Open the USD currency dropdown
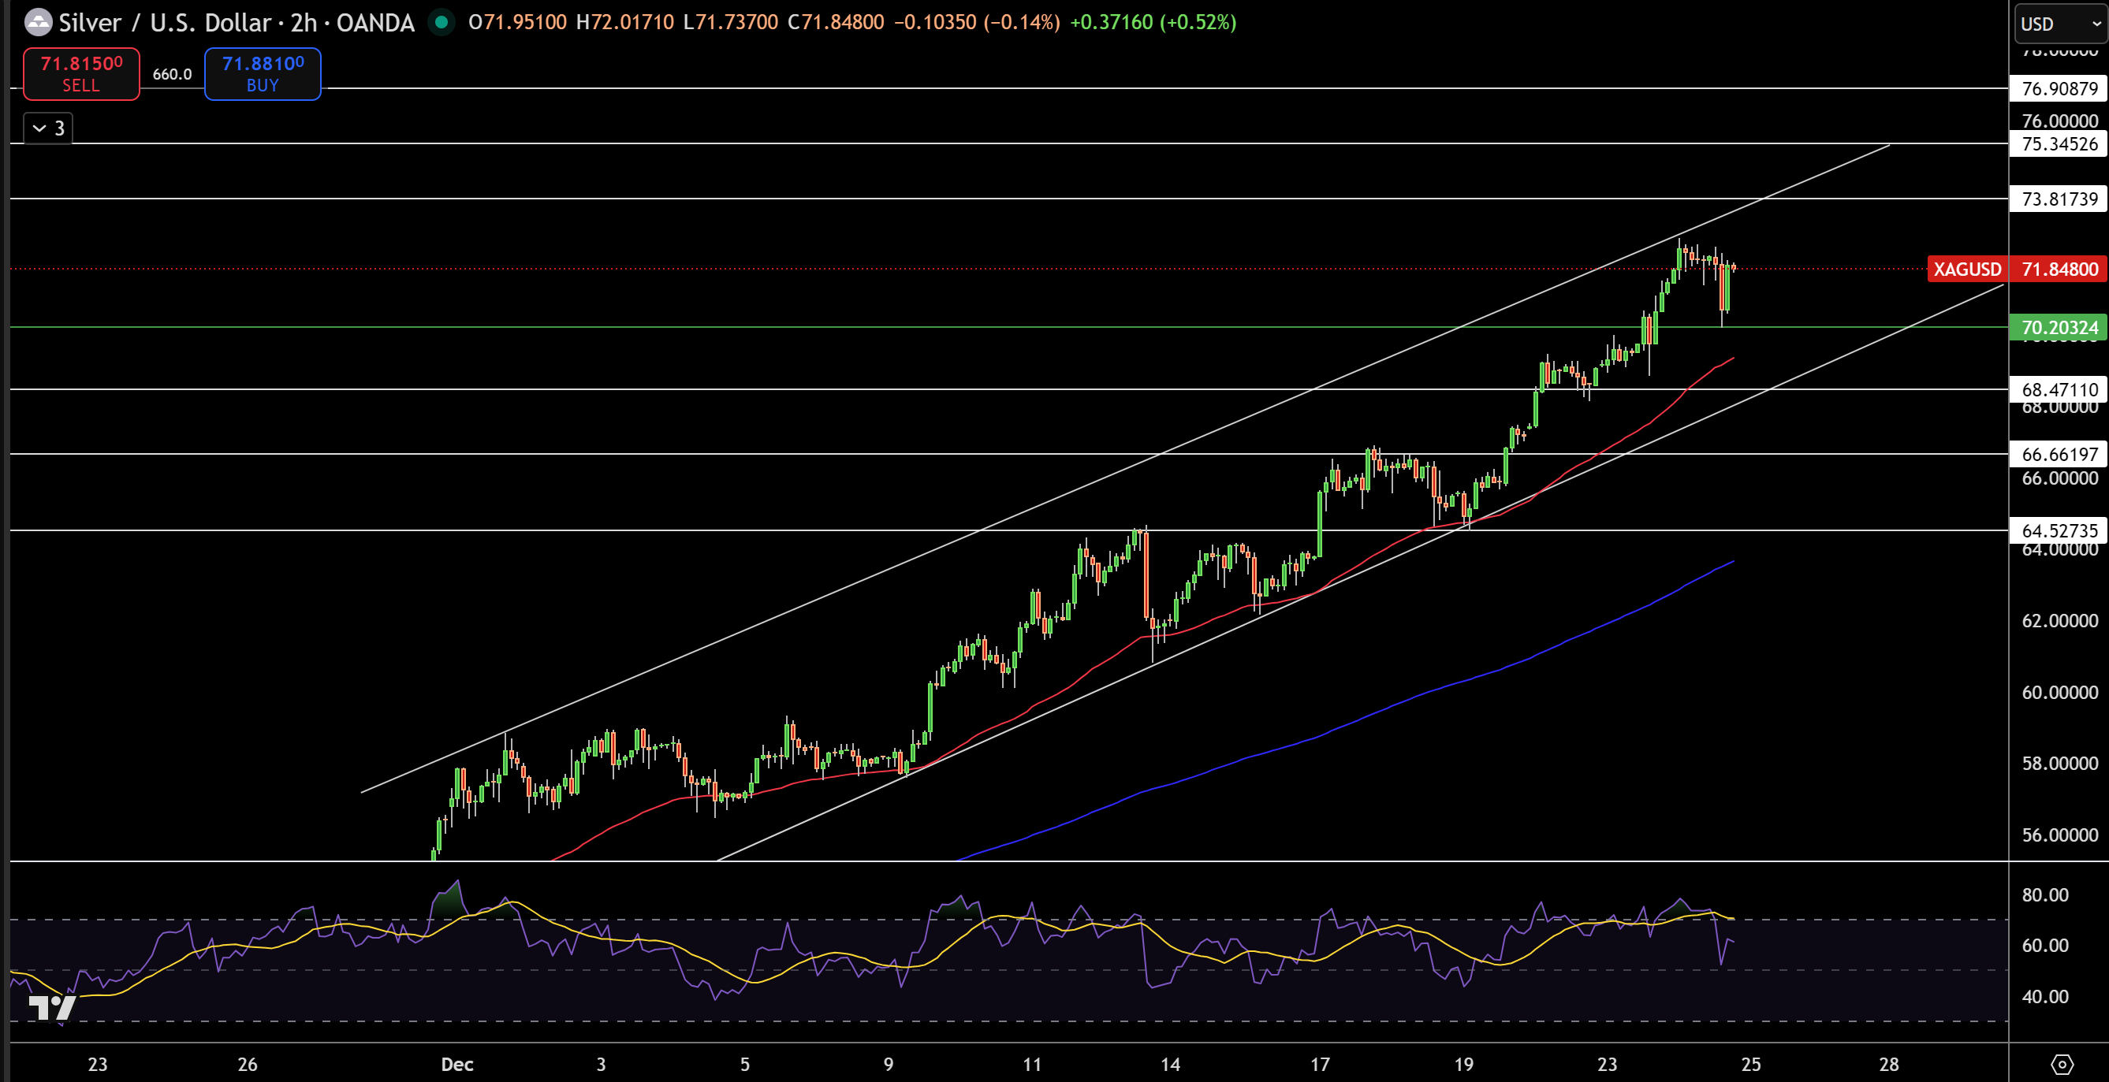This screenshot has height=1082, width=2109. 2060,24
